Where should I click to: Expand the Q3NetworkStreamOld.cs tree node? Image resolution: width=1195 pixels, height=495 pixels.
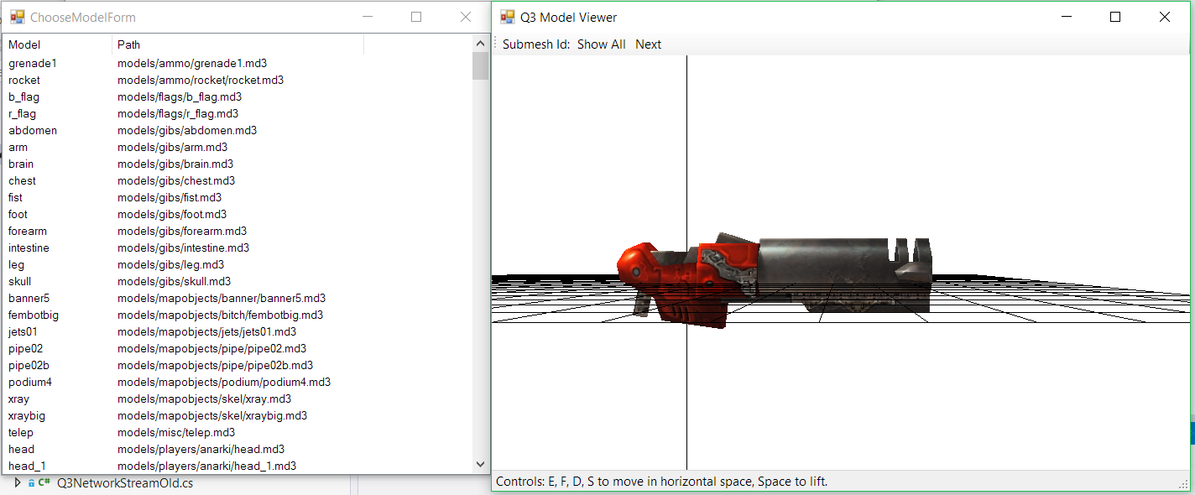tap(18, 483)
